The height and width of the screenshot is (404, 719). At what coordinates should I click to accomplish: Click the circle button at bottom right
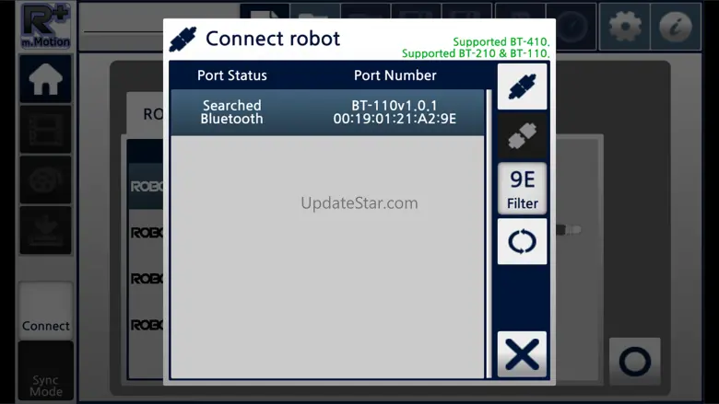coord(635,362)
